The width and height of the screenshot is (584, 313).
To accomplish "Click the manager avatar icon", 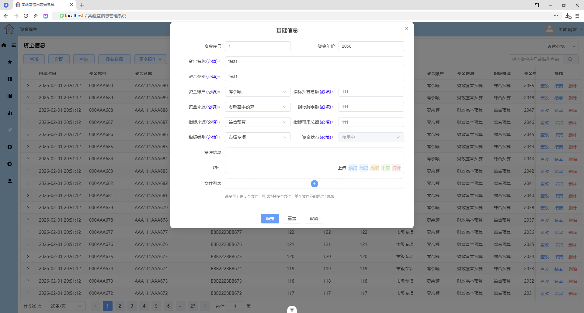I will pyautogui.click(x=549, y=29).
